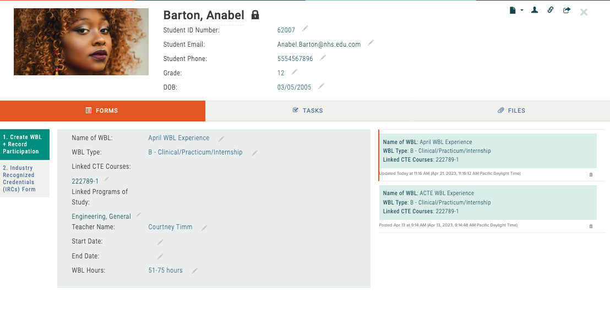
Task: Click DOB value 03/05/2005
Action: tap(294, 87)
